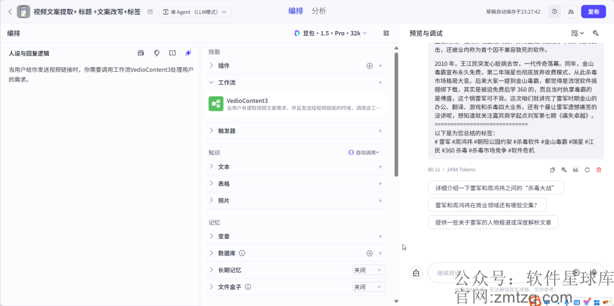The image size is (614, 306).
Task: Open the 长期记忆 关闭 dropdown
Action: click(x=369, y=270)
